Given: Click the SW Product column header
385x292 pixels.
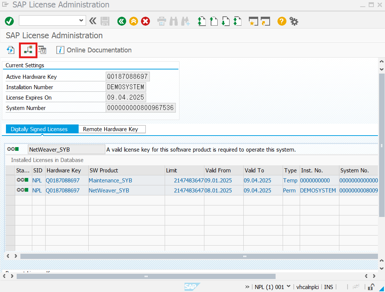Looking at the screenshot, I should pos(126,171).
